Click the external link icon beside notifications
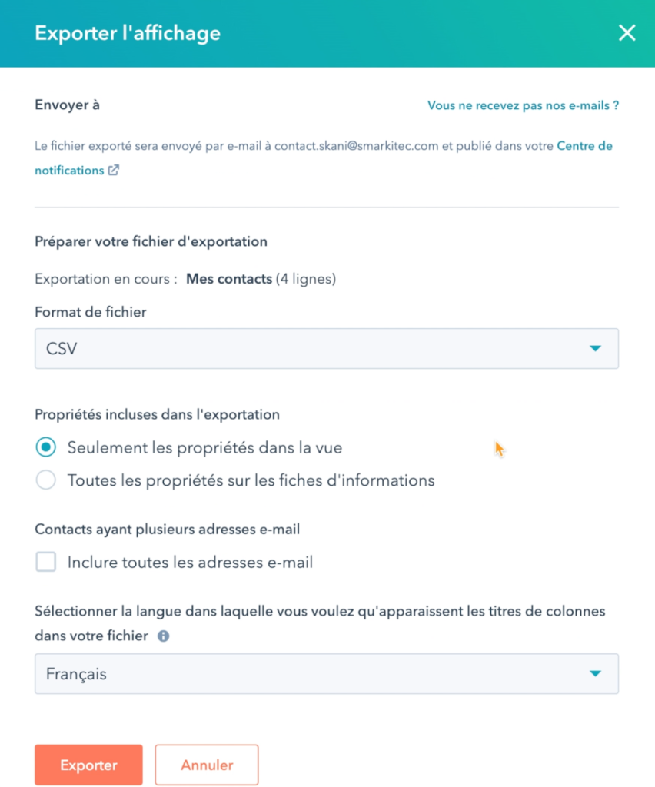 click(114, 170)
